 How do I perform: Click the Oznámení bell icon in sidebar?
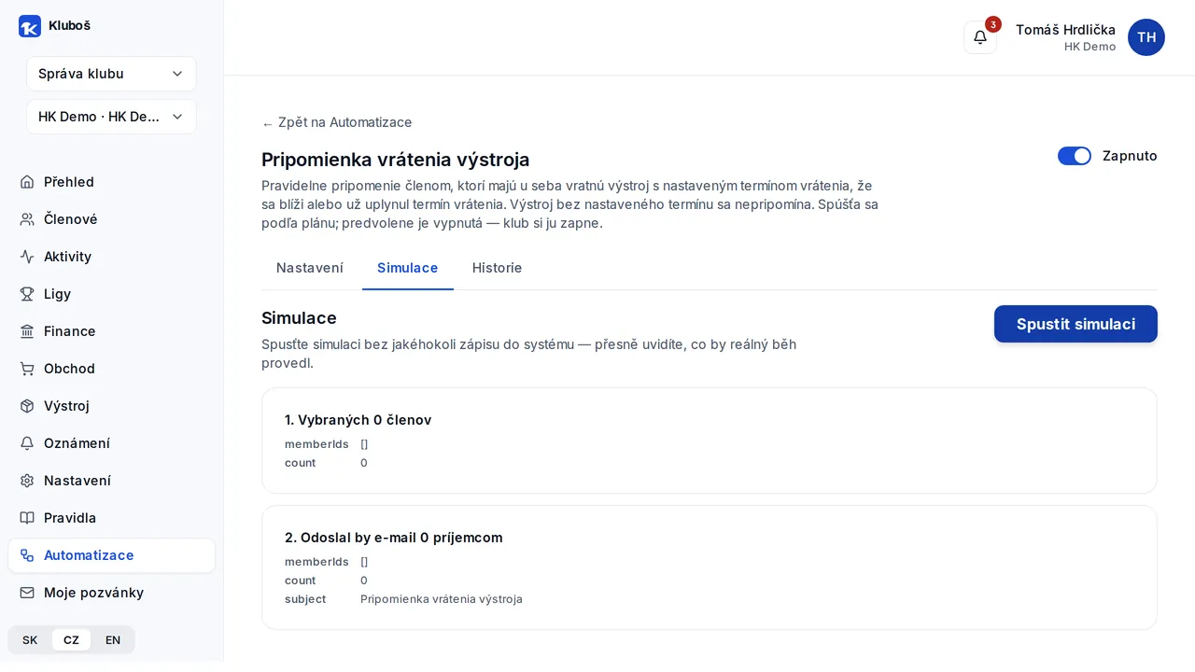[x=27, y=443]
